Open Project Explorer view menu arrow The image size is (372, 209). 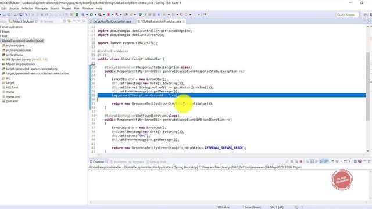pyautogui.click(x=74, y=21)
